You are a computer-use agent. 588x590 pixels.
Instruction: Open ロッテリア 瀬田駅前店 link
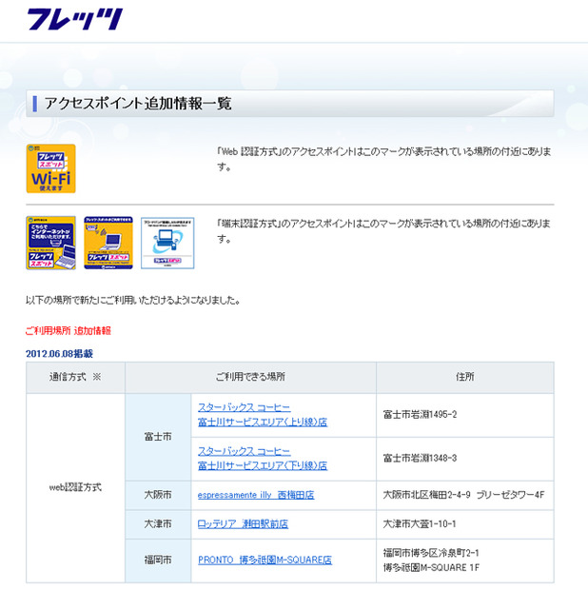point(243,523)
